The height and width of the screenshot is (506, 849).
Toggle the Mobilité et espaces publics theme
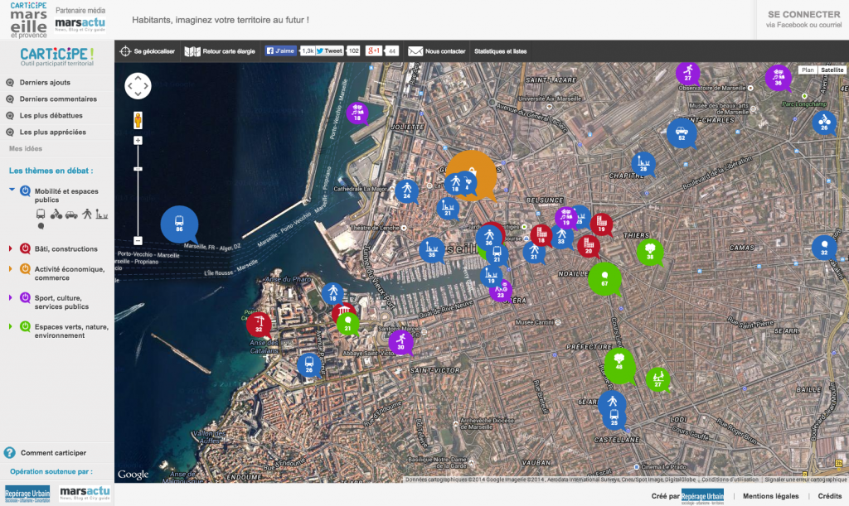click(x=25, y=191)
